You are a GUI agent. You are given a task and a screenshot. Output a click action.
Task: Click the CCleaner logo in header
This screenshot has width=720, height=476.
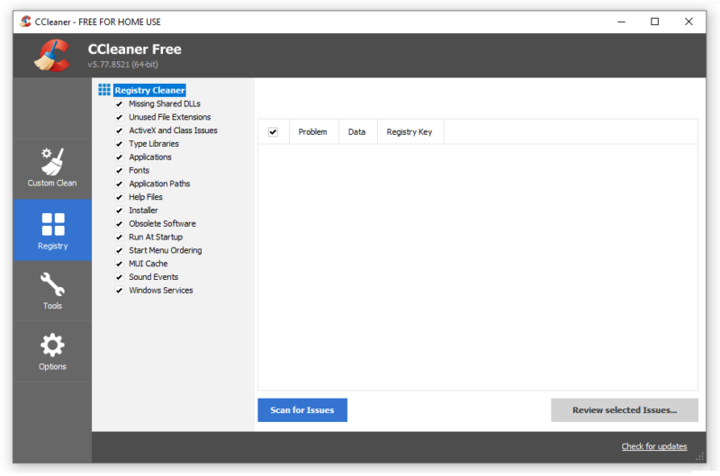(52, 56)
